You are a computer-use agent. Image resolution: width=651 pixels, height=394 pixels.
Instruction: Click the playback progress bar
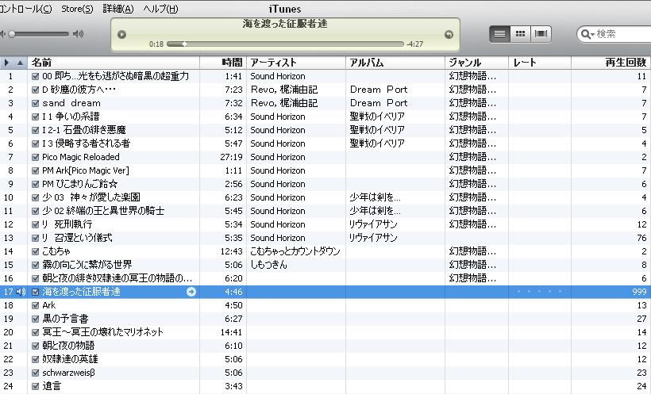coord(285,44)
